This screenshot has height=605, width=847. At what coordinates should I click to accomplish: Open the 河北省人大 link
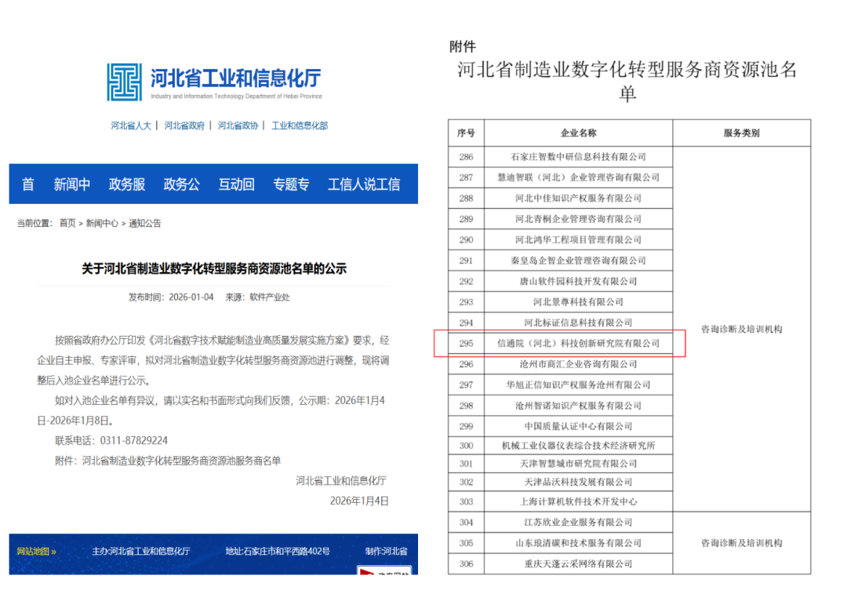(x=130, y=126)
